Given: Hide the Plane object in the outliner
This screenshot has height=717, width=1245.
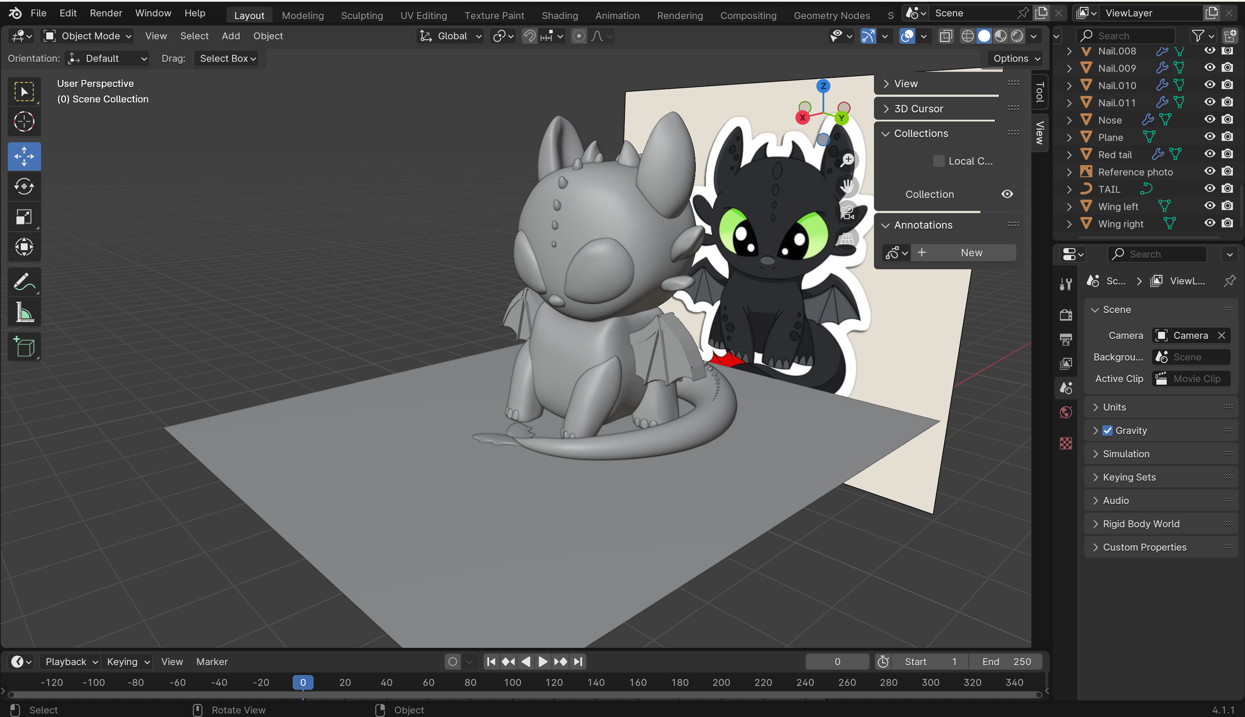Looking at the screenshot, I should 1209,136.
